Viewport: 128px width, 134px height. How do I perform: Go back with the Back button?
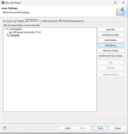(x=67, y=128)
